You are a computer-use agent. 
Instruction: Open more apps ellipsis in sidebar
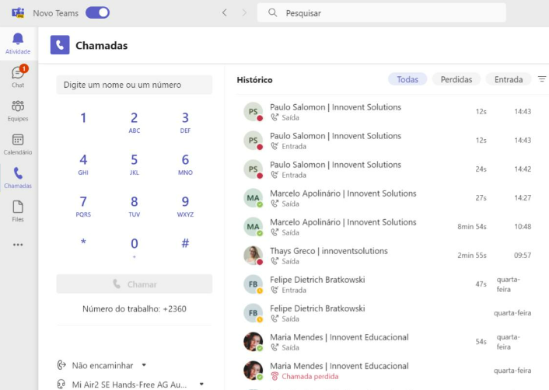tap(18, 245)
